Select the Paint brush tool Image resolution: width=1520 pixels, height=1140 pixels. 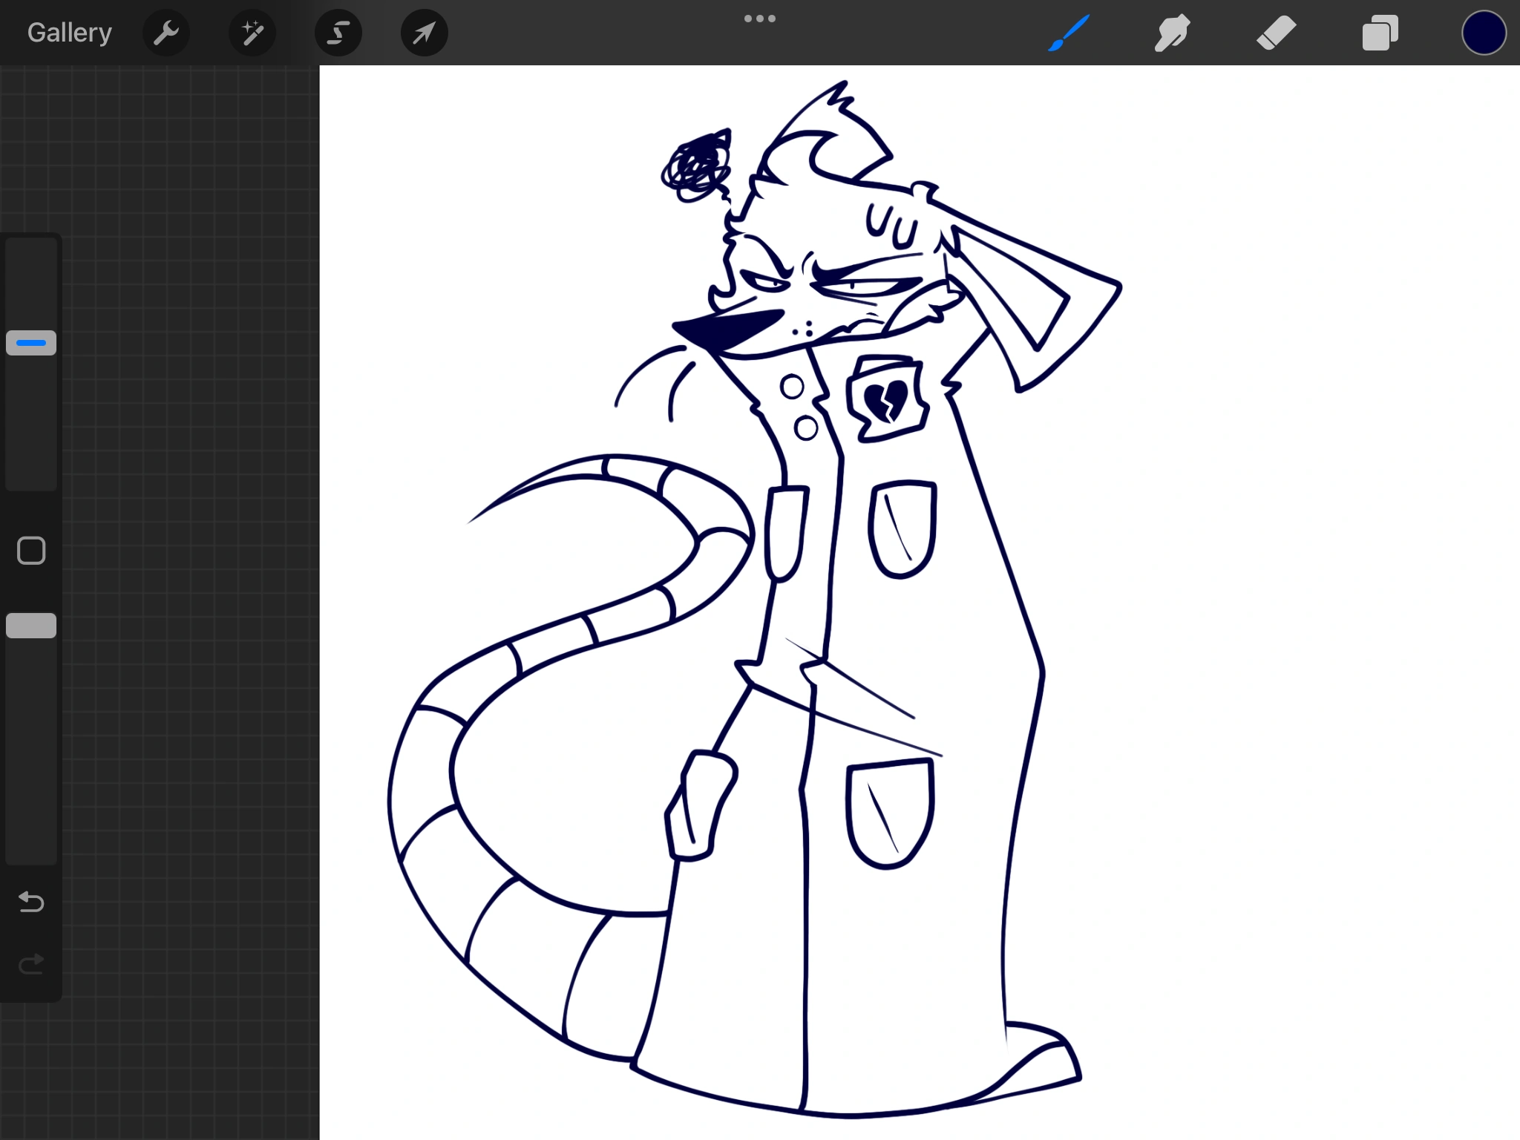click(x=1069, y=33)
